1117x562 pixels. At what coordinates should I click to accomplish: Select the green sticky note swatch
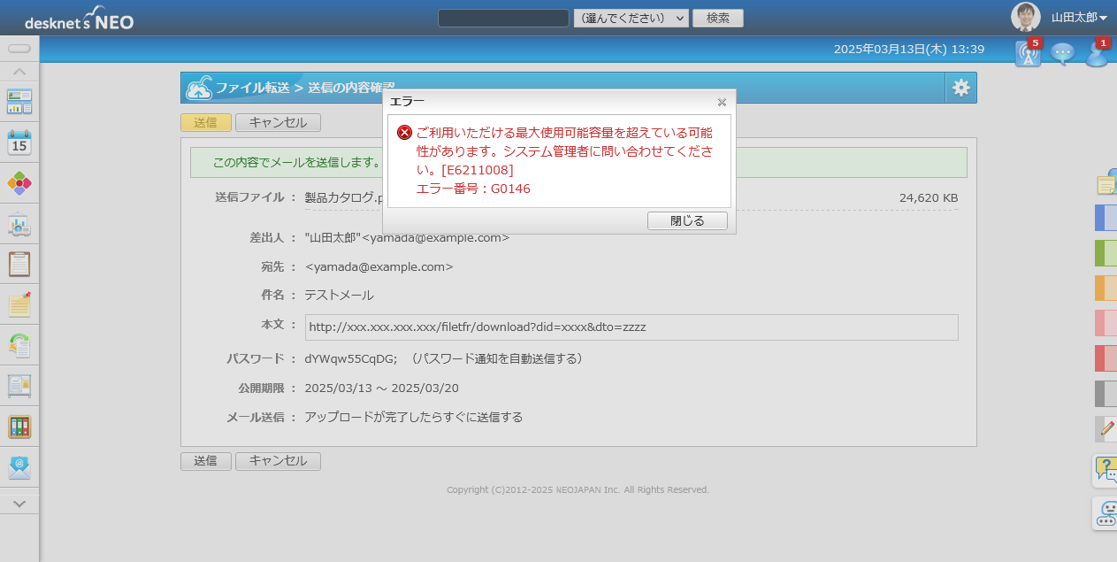pos(1105,253)
